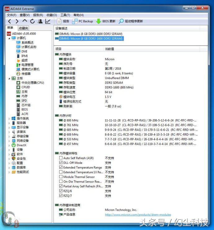Switch to the 收藏夹 tab

(24, 28)
